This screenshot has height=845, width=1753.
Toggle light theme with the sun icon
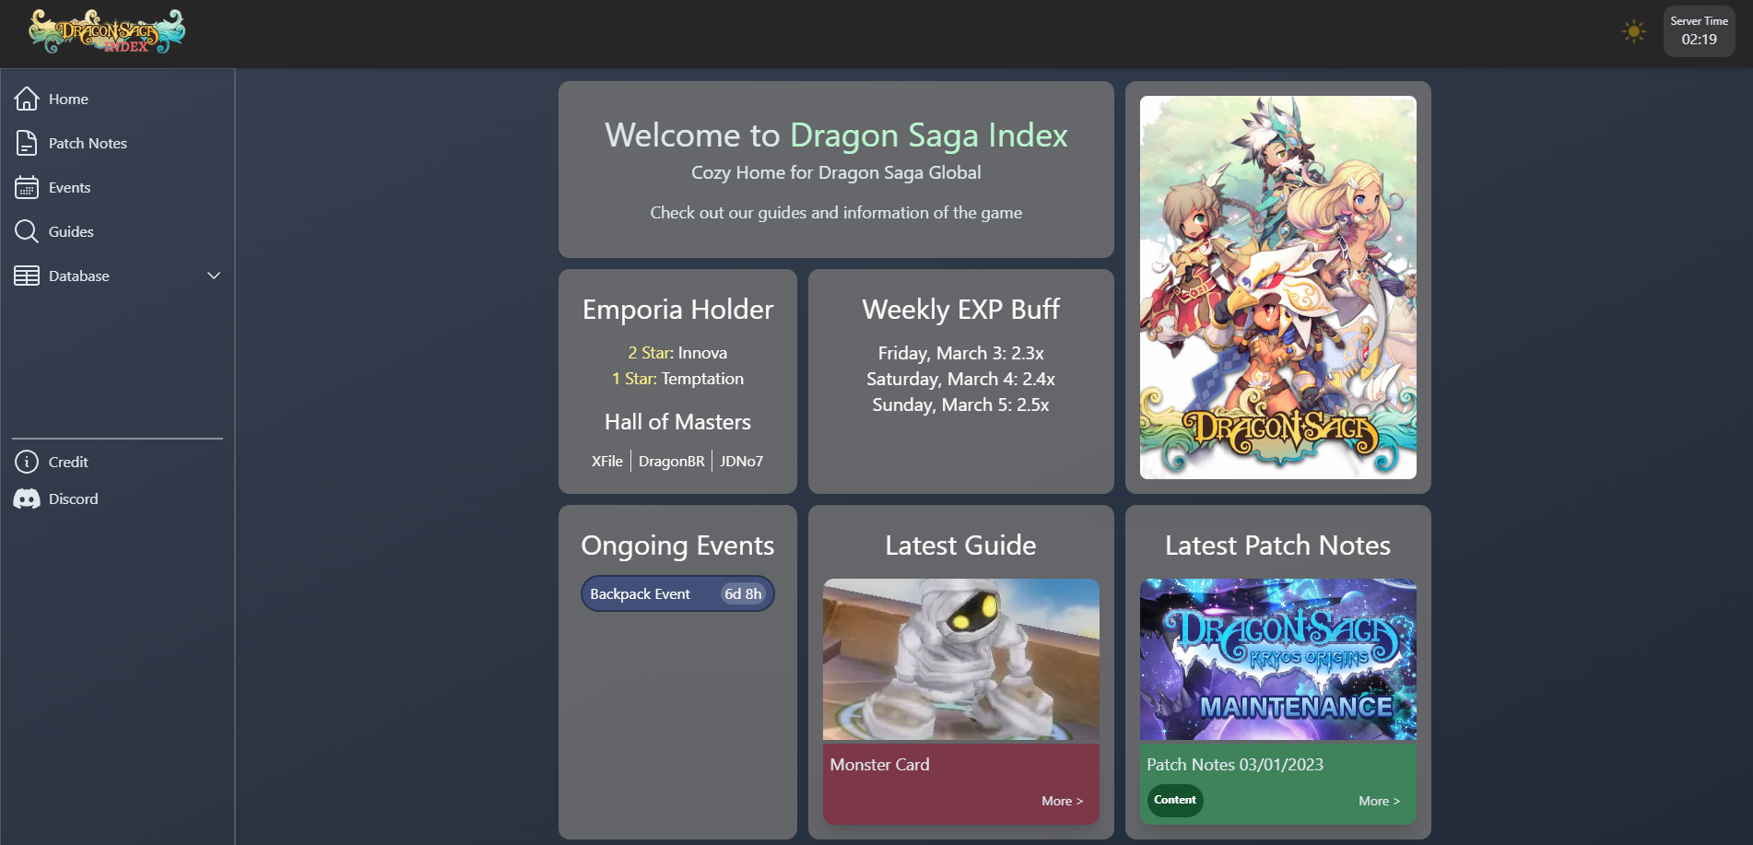point(1634,32)
